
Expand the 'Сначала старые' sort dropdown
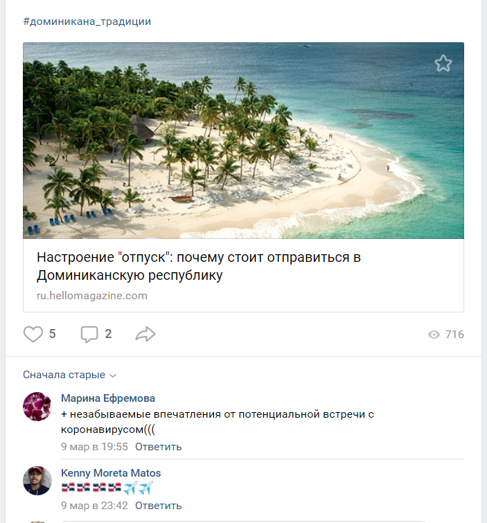(x=69, y=375)
